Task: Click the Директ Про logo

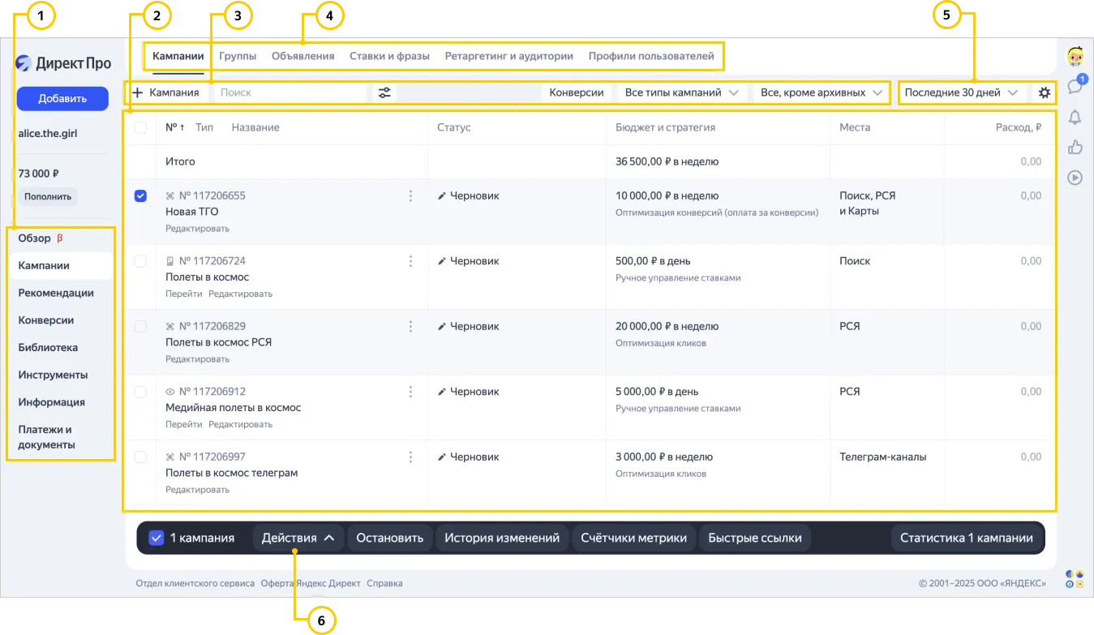Action: (63, 63)
